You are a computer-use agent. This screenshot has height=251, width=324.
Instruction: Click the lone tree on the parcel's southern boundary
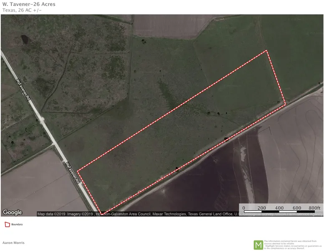click(177, 169)
